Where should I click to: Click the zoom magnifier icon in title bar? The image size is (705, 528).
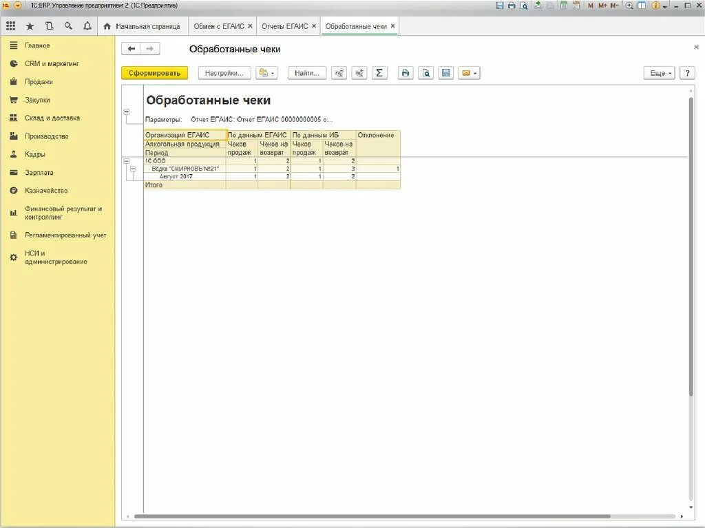pyautogui.click(x=629, y=6)
